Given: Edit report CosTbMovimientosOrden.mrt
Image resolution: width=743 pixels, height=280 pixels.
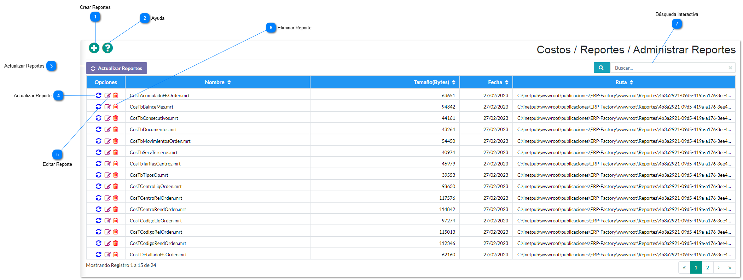Looking at the screenshot, I should tap(108, 141).
